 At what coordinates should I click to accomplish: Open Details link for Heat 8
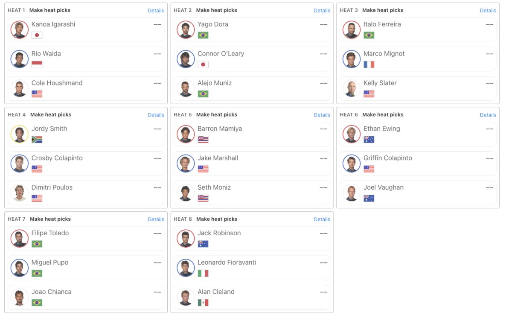coord(322,219)
